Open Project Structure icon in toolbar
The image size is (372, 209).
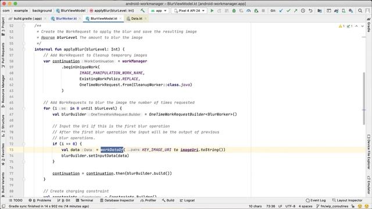(320, 10)
